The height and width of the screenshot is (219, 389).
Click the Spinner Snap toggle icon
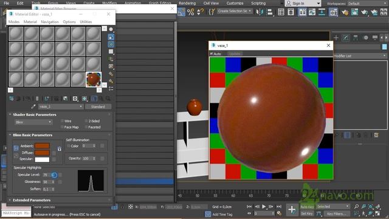[x=200, y=12]
